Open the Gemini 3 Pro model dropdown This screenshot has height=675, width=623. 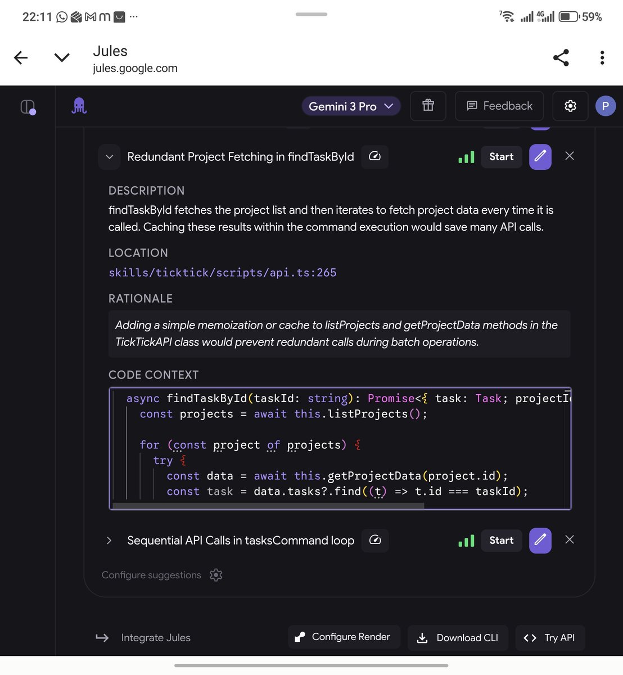click(x=351, y=106)
